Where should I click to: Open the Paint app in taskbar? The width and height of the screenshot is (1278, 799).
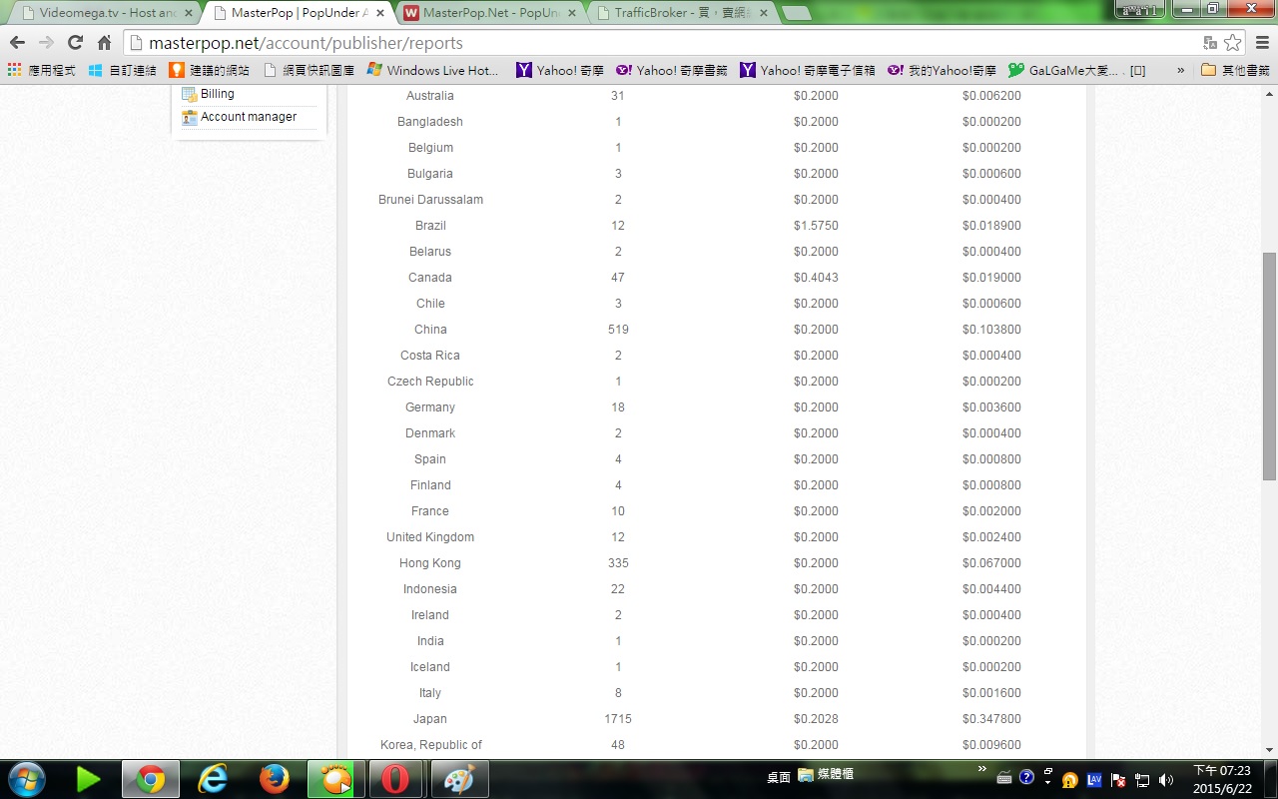click(458, 778)
